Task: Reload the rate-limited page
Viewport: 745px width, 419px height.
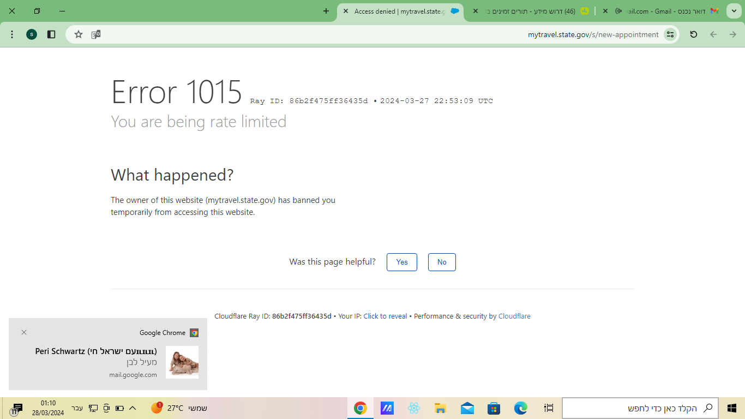Action: tap(694, 34)
